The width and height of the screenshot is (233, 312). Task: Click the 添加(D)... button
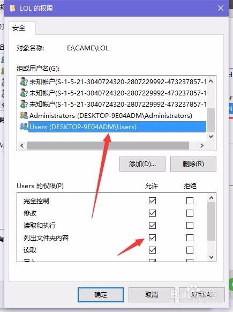point(142,164)
